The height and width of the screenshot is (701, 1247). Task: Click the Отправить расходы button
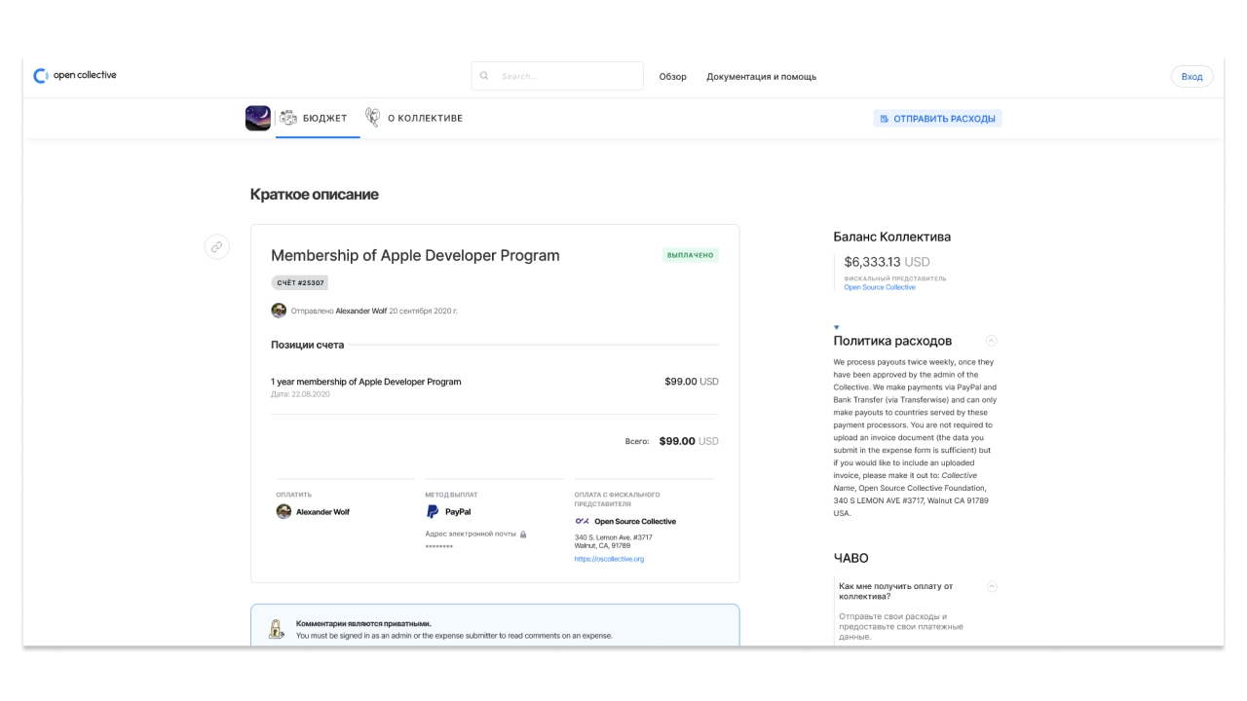937,119
